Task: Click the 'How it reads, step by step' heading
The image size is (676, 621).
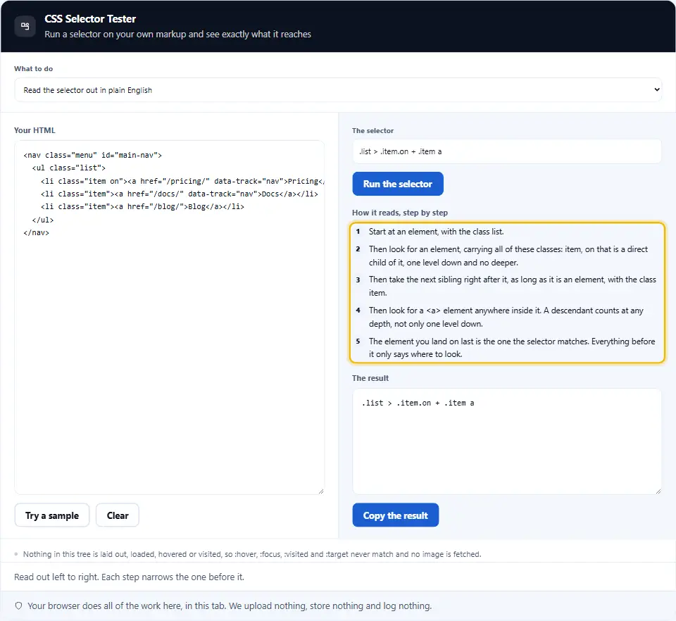Action: pyautogui.click(x=400, y=213)
